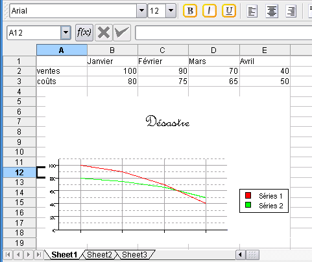
Task: Click cell with value 75
Action: coord(163,82)
